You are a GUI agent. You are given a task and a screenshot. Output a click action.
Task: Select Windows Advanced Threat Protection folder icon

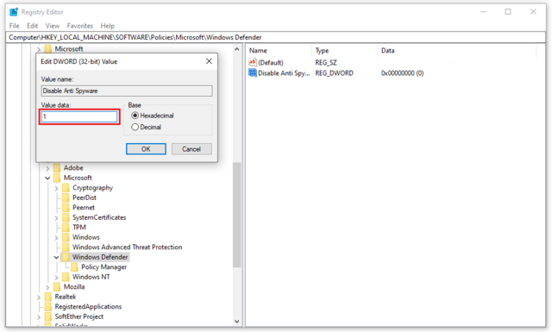pos(66,247)
